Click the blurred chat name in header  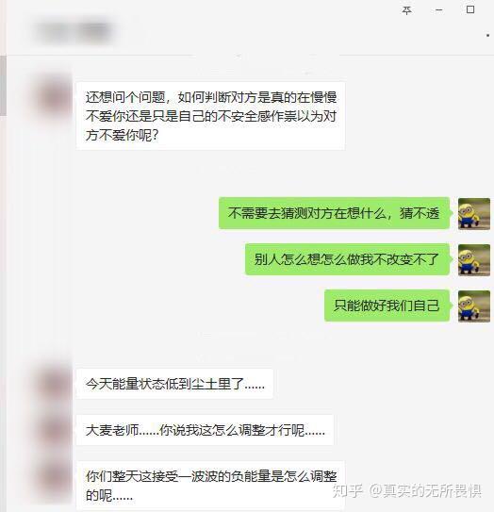(x=75, y=32)
